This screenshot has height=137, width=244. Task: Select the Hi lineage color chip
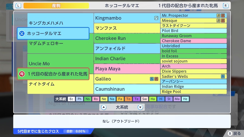161,99
